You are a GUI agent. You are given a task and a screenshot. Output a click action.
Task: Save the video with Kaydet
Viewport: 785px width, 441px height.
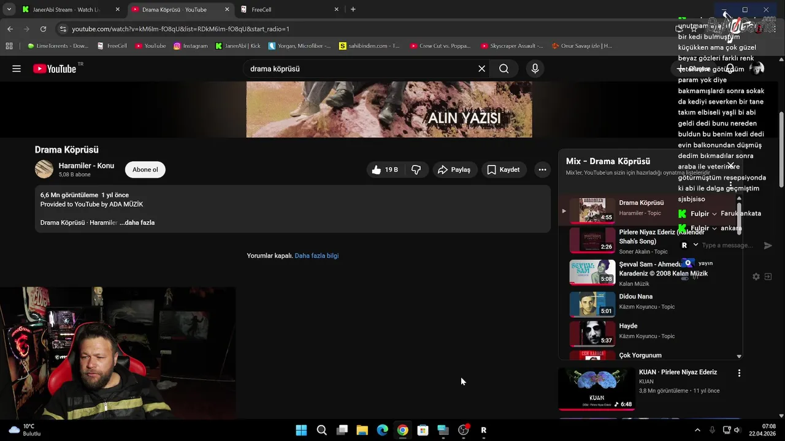point(503,170)
